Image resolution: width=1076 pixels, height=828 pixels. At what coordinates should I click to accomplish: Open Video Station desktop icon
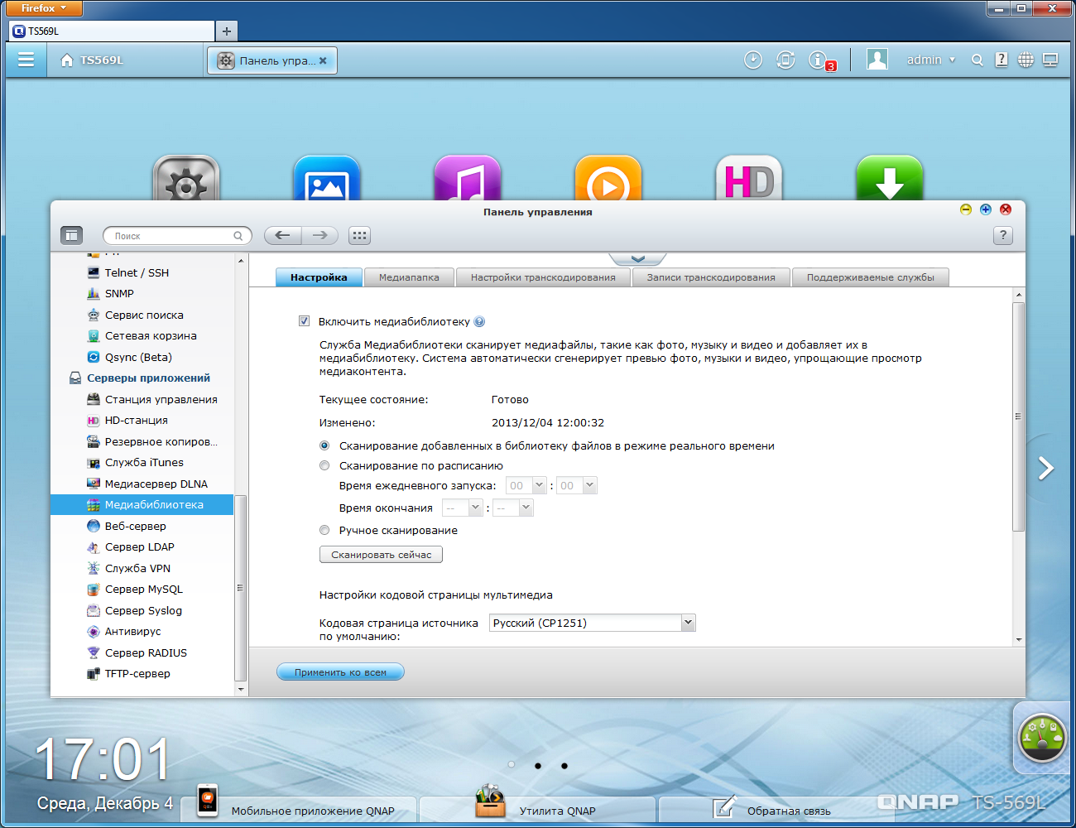click(608, 178)
